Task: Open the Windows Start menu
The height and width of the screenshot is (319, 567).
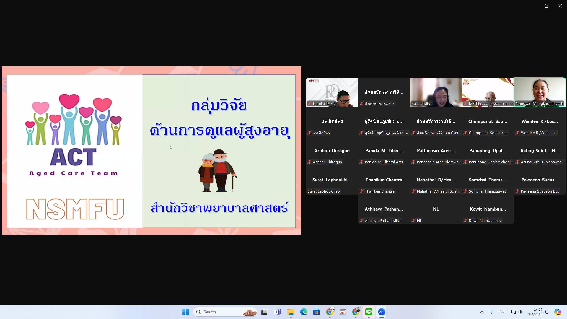Action: 185,312
